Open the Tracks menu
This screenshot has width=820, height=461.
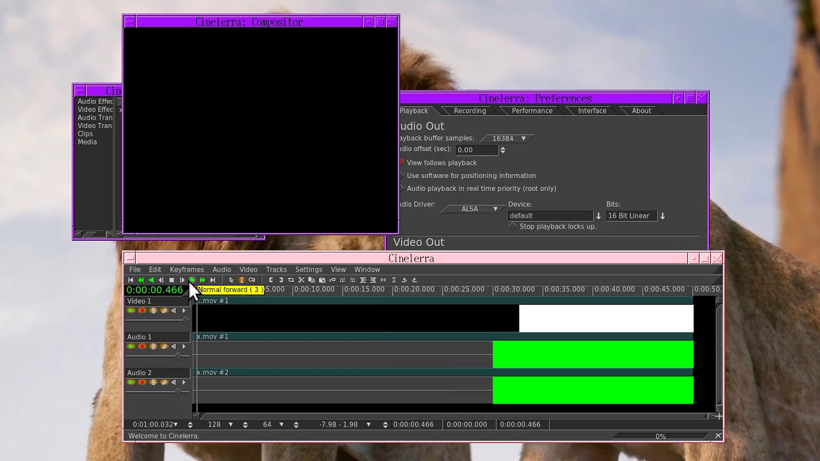276,270
